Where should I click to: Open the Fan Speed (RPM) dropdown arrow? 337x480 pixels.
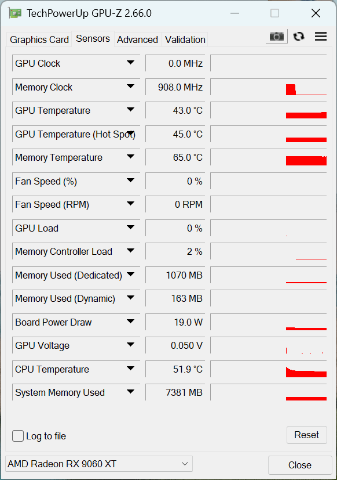click(x=130, y=204)
